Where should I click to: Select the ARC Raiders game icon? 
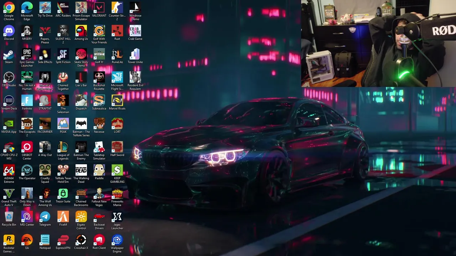point(63,7)
